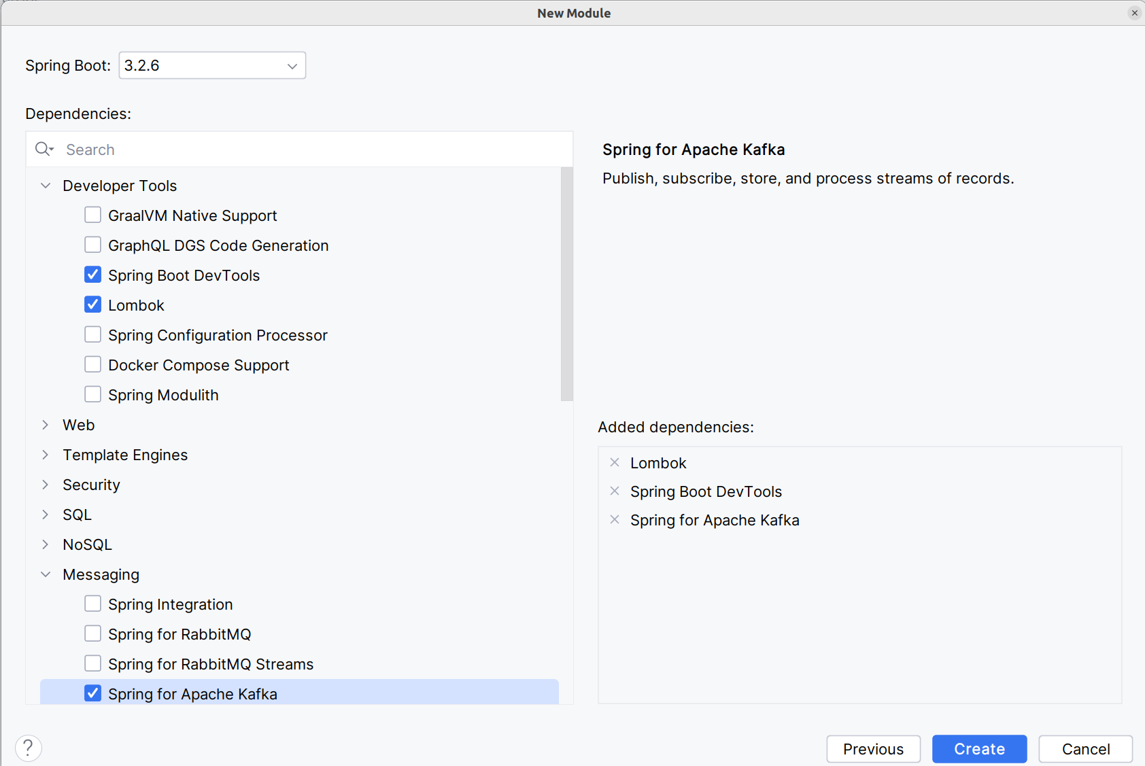Close the New Module dialog
This screenshot has height=766, width=1145.
pos(1134,13)
